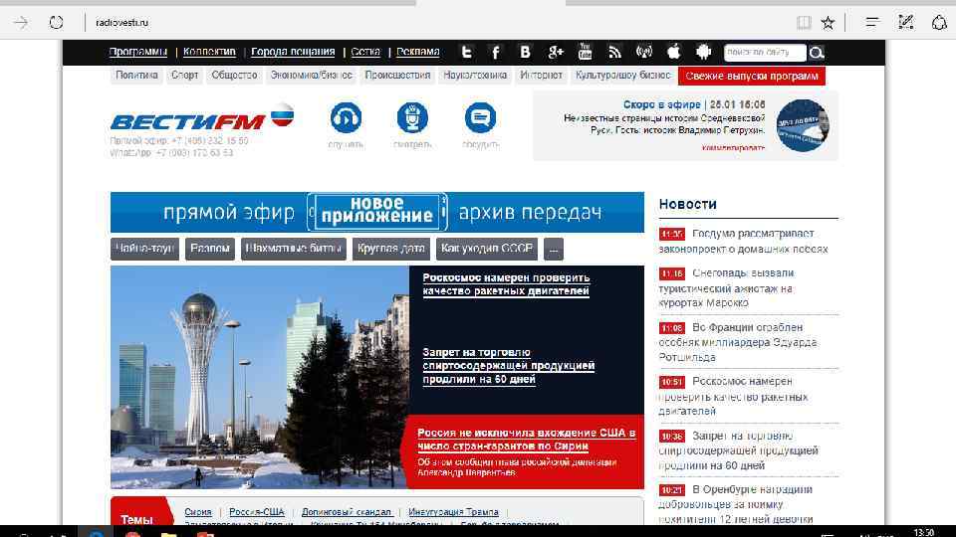
Task: Focus the site search input field
Action: coord(765,53)
